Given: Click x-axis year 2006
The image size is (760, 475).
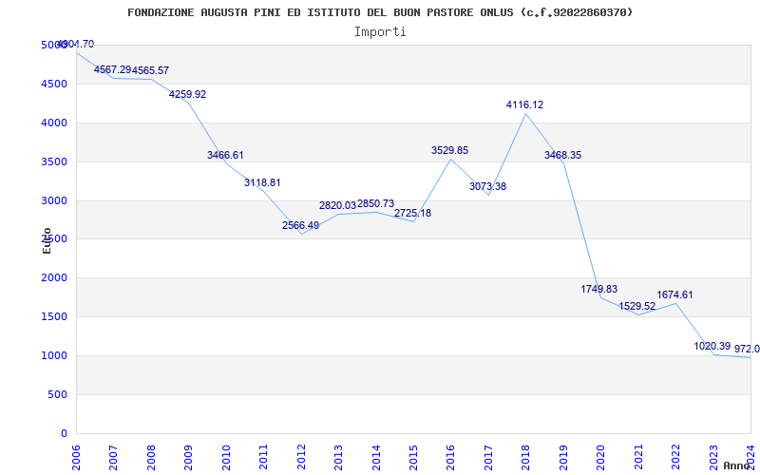Looking at the screenshot, I should 76,458.
